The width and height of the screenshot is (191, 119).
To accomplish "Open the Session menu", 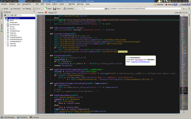I will (x=4, y=4).
